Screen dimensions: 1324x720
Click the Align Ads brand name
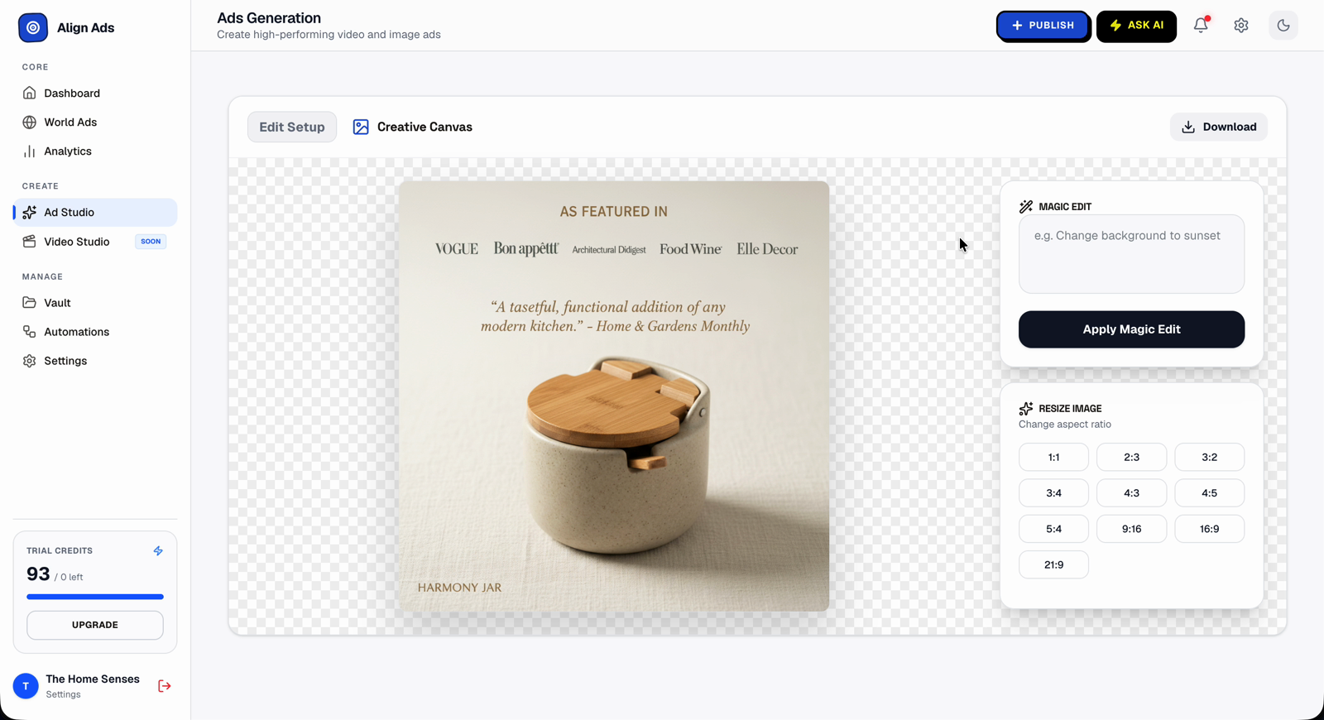(86, 28)
